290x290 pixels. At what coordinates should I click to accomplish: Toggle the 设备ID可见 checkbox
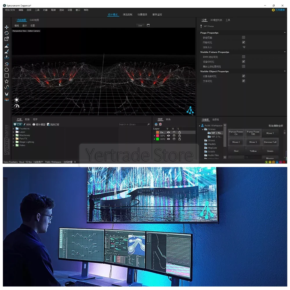pyautogui.click(x=244, y=61)
